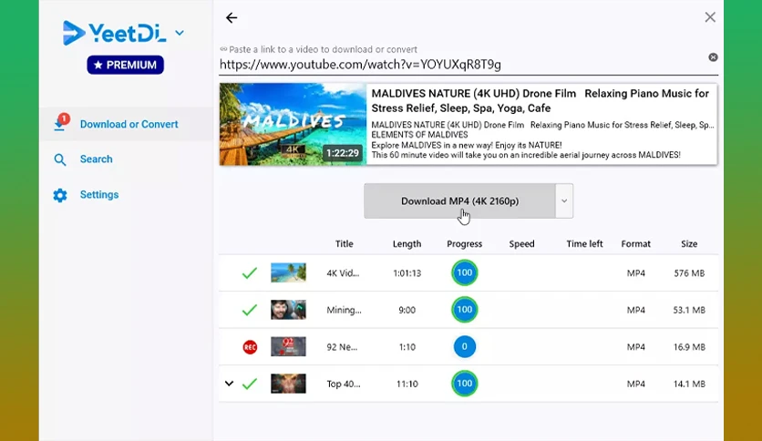Click the red REC icon for 92 Ne...

pyautogui.click(x=250, y=347)
